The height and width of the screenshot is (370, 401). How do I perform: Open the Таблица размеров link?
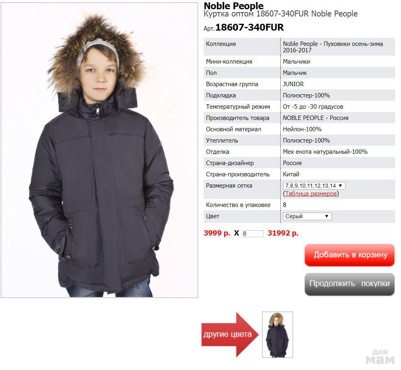[311, 194]
